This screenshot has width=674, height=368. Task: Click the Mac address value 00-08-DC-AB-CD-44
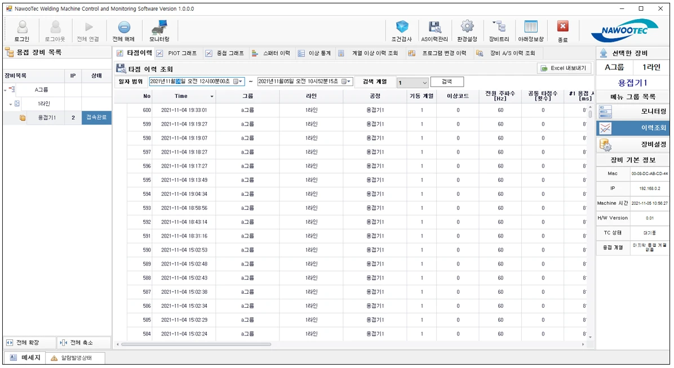pos(650,174)
